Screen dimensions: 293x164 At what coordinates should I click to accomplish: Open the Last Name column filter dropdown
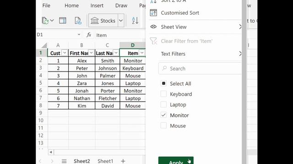click(116, 53)
